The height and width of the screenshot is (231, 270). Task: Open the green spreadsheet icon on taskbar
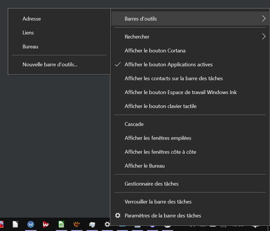click(61, 225)
